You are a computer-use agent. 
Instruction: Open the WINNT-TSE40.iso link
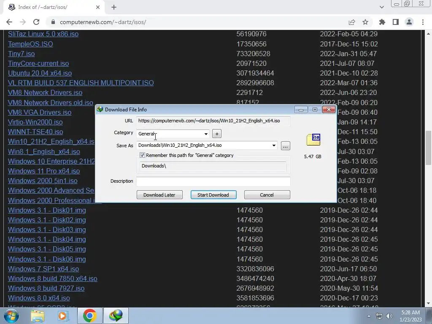pyautogui.click(x=35, y=132)
